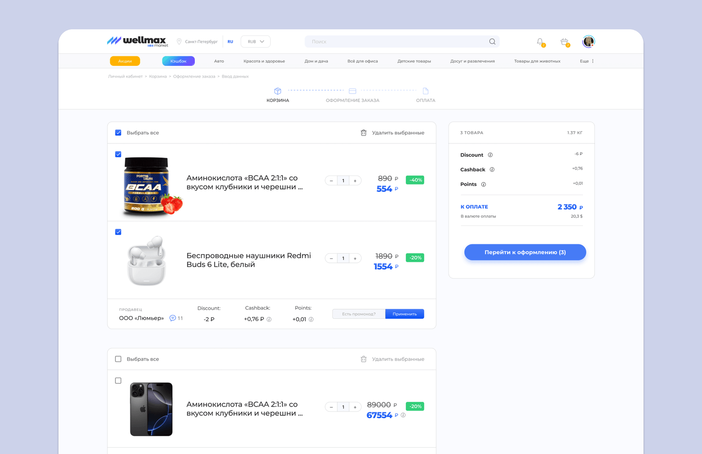Open the black phone product image
Image resolution: width=702 pixels, height=454 pixels.
151,409
